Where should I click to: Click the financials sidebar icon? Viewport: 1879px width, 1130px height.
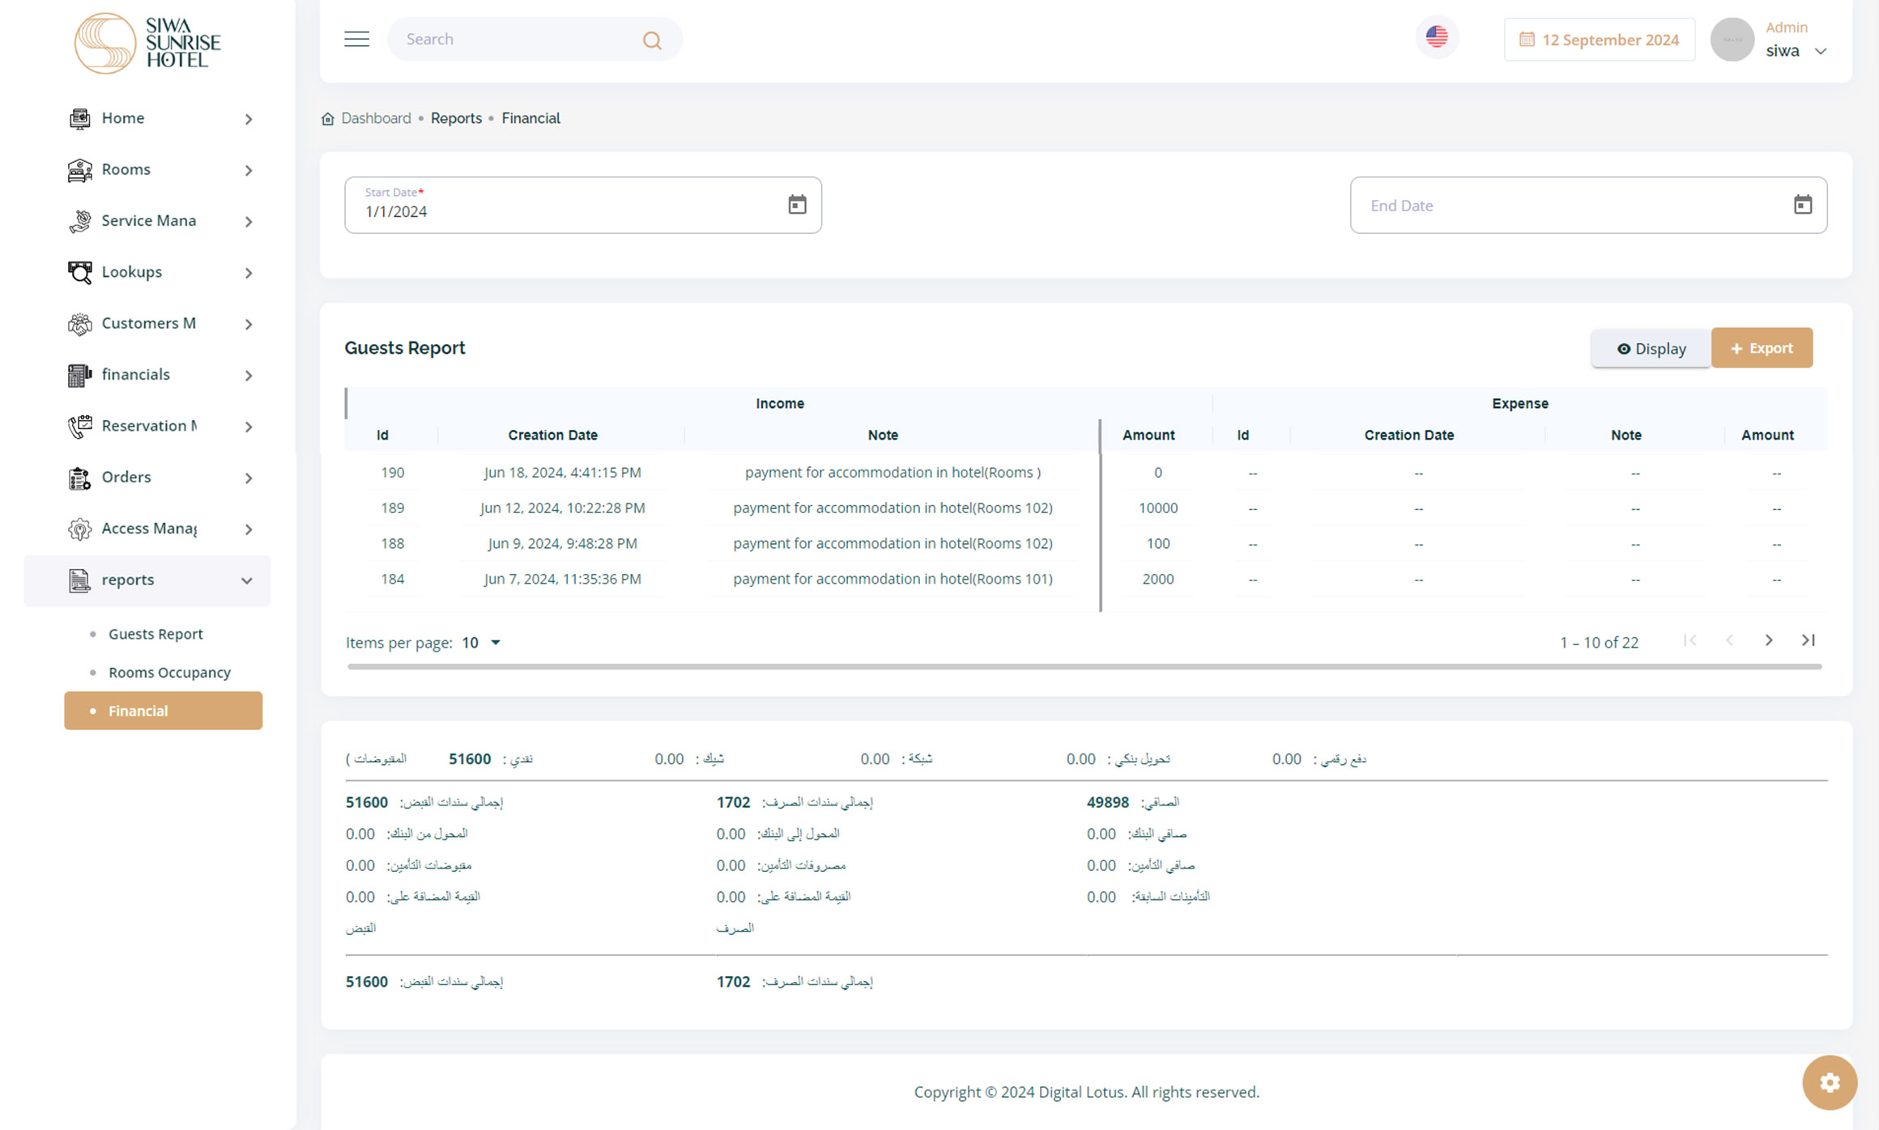79,375
